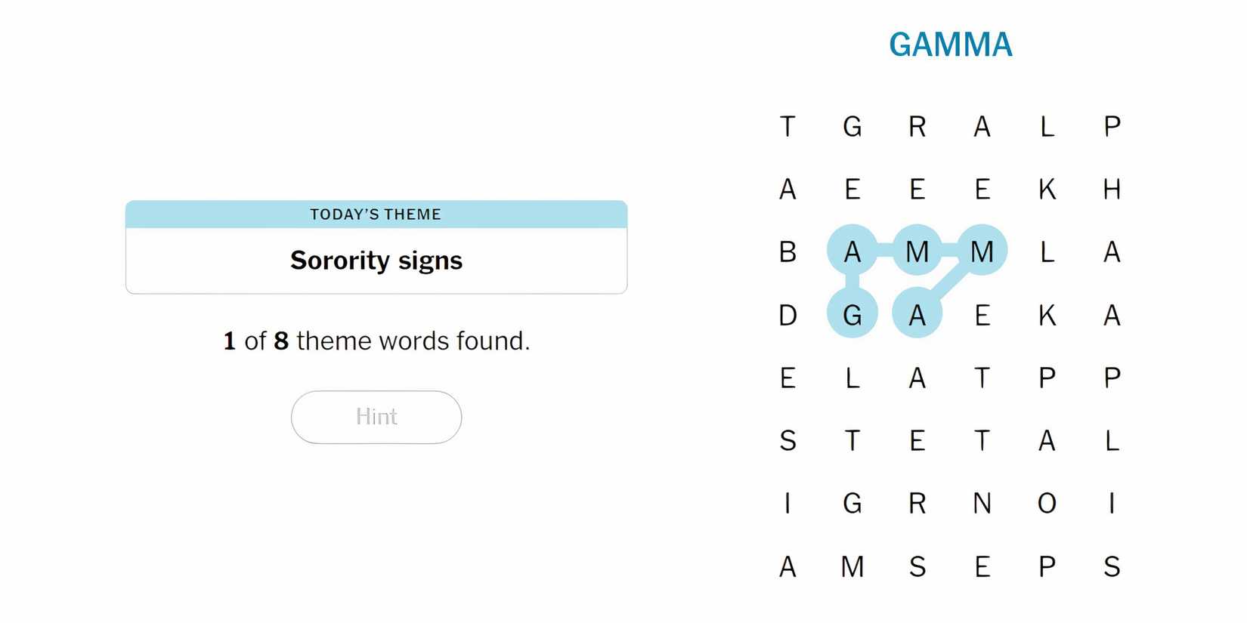Click the highlighted G in GAMMA
Image resolution: width=1247 pixels, height=623 pixels.
click(x=852, y=314)
